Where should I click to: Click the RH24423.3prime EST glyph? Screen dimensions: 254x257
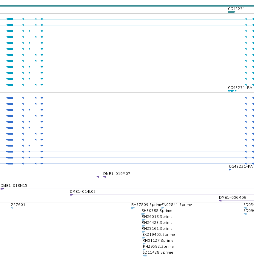click(x=143, y=226)
